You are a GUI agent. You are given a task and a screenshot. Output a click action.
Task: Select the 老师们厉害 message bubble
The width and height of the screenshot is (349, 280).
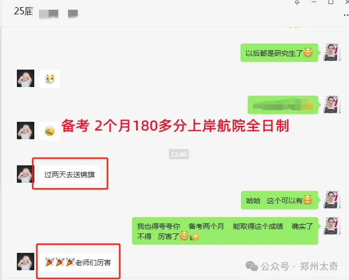78,262
